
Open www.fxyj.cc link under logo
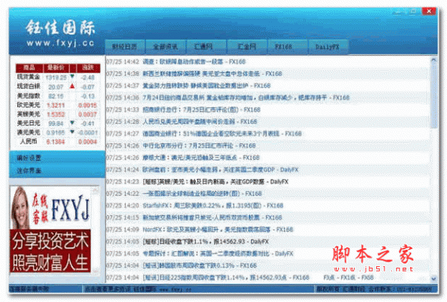tap(60, 43)
